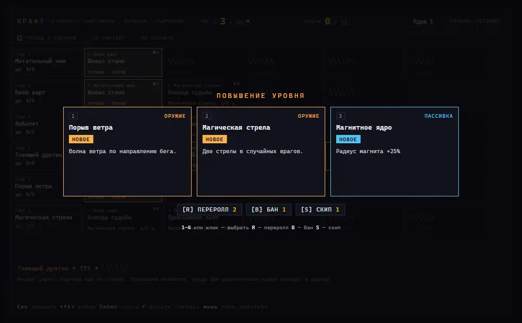The height and width of the screenshot is (323, 522).
Task: Enable the Только готовые filter
Action: [474, 21]
